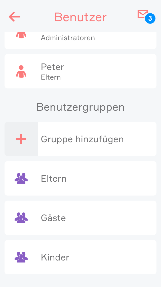The width and height of the screenshot is (161, 287).
Task: Tap the Kinder group icon
Action: pos(21,257)
